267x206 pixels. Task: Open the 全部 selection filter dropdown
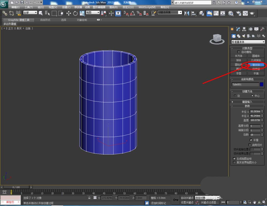coord(30,13)
